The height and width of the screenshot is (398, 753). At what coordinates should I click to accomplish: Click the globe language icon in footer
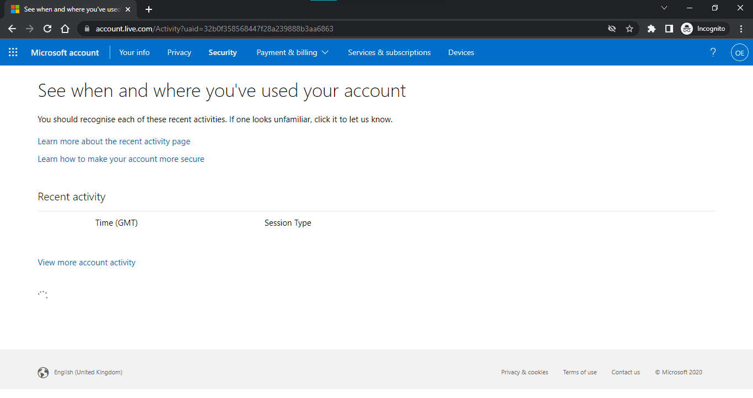click(x=43, y=373)
